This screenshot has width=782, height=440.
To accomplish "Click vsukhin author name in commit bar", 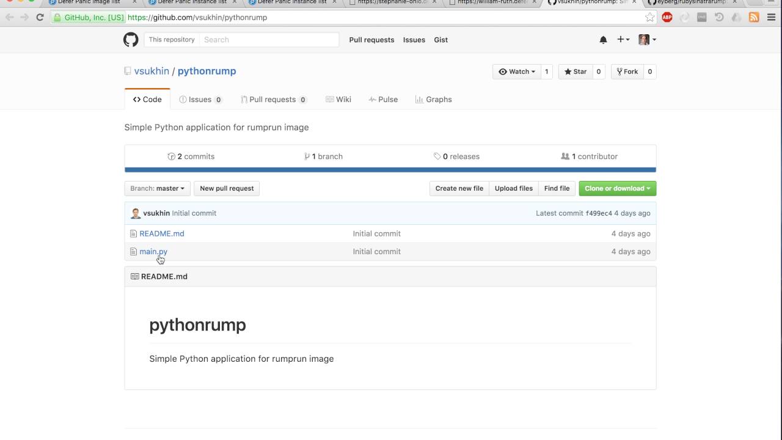I will tap(156, 213).
